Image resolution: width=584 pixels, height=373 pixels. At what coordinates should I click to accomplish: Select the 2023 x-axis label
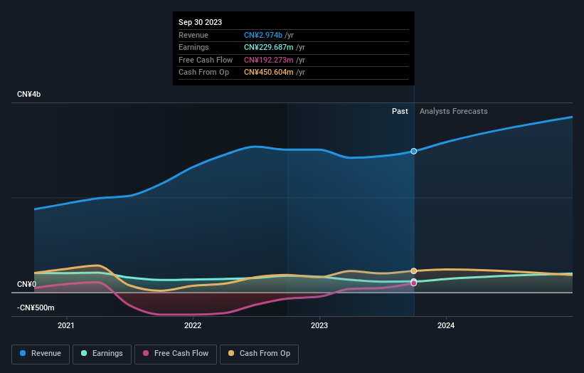tap(319, 326)
